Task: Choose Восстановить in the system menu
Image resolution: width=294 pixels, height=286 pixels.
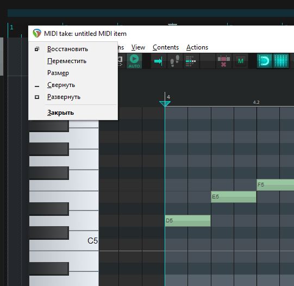Action: 73,49
